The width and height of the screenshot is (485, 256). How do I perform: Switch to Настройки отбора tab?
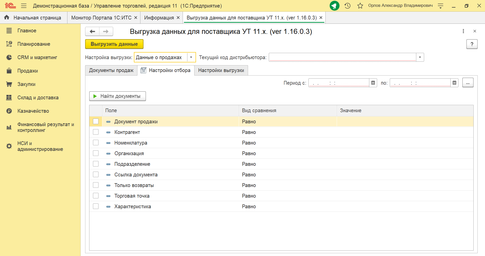click(x=166, y=70)
